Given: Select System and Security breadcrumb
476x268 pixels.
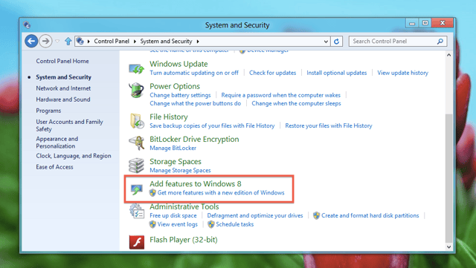Looking at the screenshot, I should pos(166,42).
